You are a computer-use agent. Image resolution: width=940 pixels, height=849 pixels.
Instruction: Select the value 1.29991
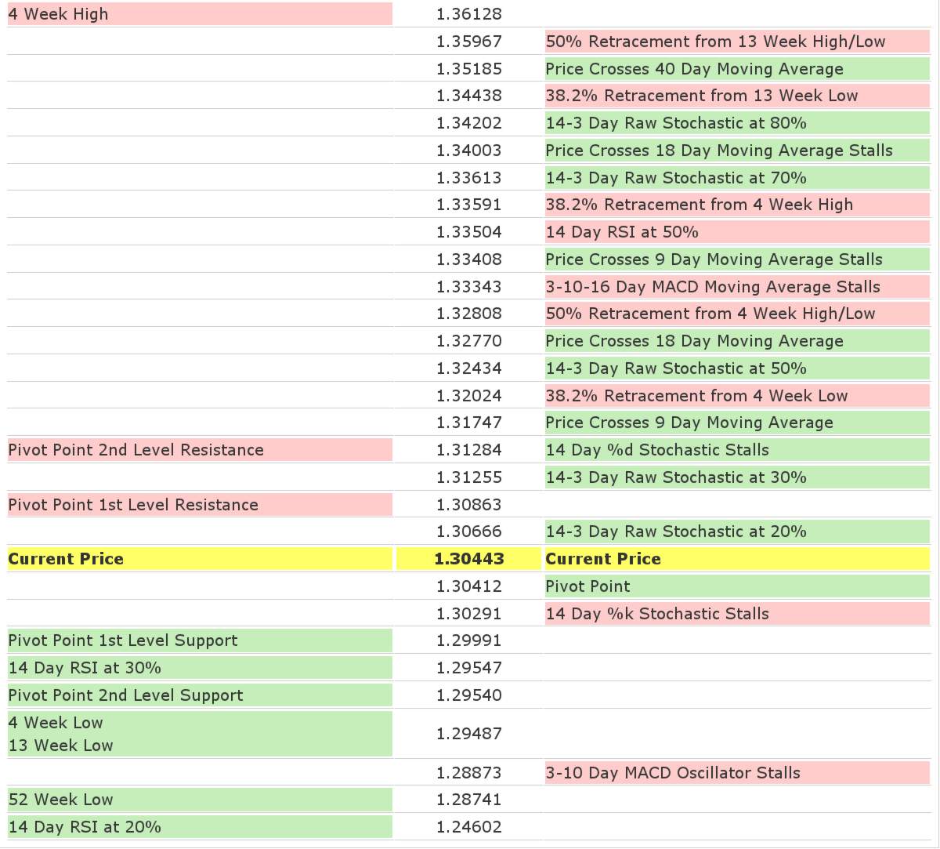[x=469, y=640]
